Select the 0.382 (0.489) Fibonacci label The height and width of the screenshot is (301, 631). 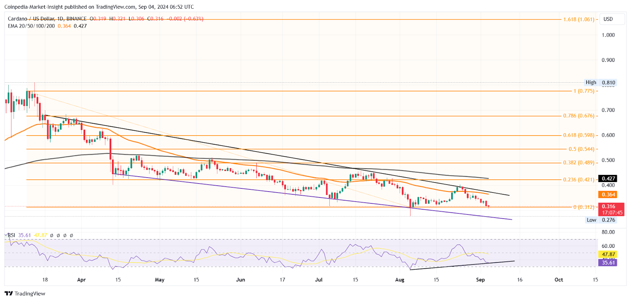(x=579, y=163)
